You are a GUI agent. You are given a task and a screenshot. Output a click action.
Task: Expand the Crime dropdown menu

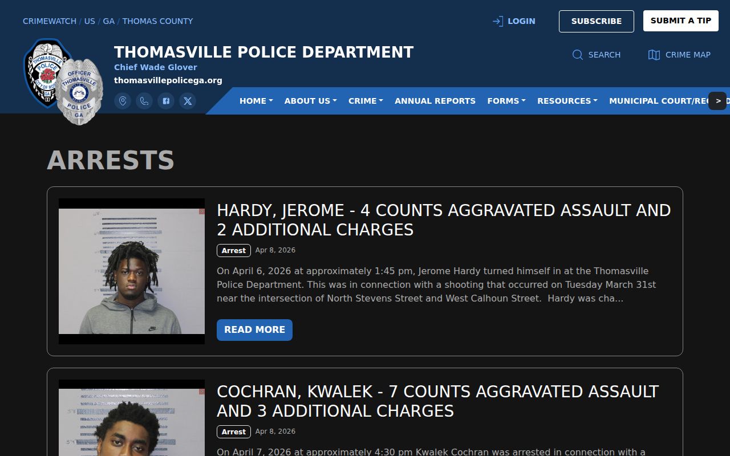[366, 101]
